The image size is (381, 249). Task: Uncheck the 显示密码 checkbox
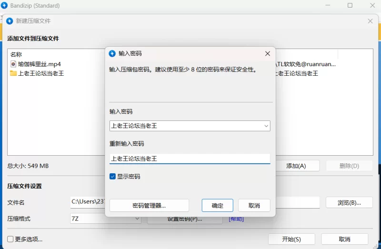pyautogui.click(x=113, y=177)
